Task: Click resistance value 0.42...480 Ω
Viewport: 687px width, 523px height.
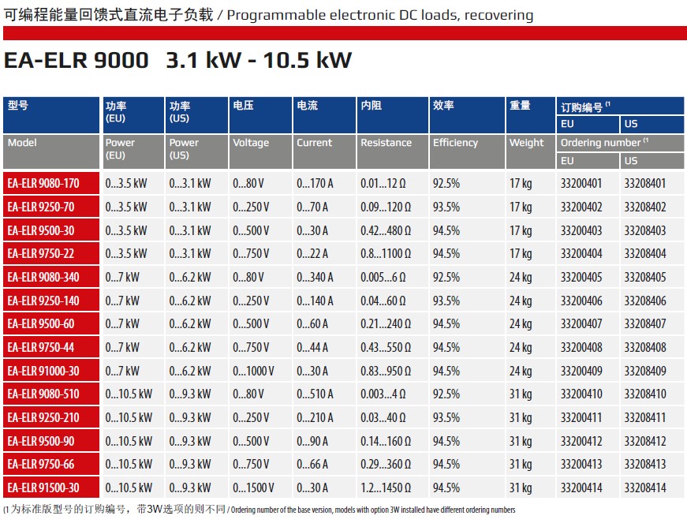Action: point(386,230)
